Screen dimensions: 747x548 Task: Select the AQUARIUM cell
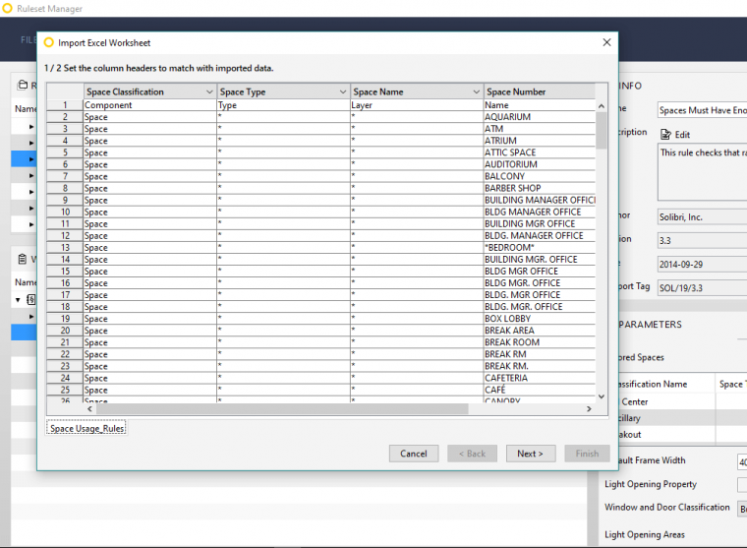(540, 117)
